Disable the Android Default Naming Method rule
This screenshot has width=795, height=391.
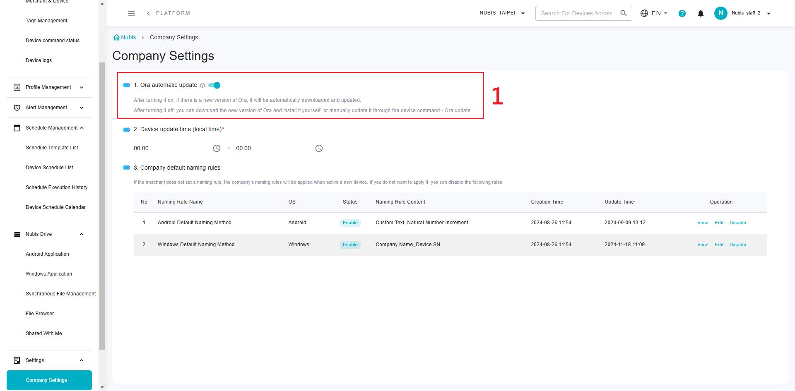(x=738, y=223)
